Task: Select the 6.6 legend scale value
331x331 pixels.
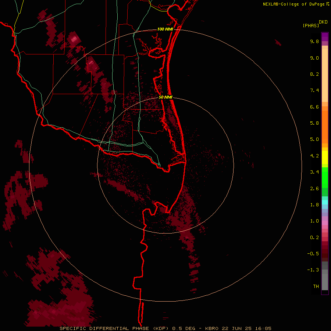Action: point(314,107)
